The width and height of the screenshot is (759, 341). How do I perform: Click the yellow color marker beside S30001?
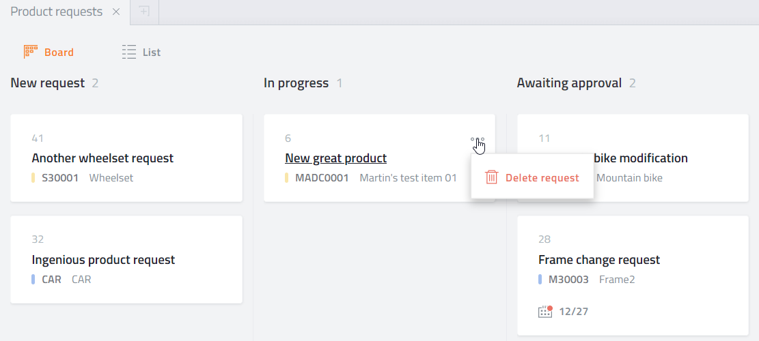(x=33, y=178)
